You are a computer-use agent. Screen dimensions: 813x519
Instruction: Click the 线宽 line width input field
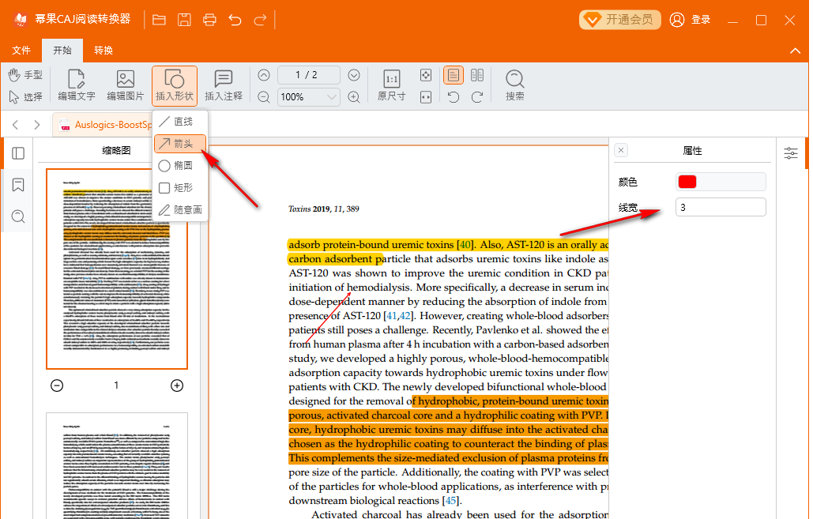(x=721, y=207)
